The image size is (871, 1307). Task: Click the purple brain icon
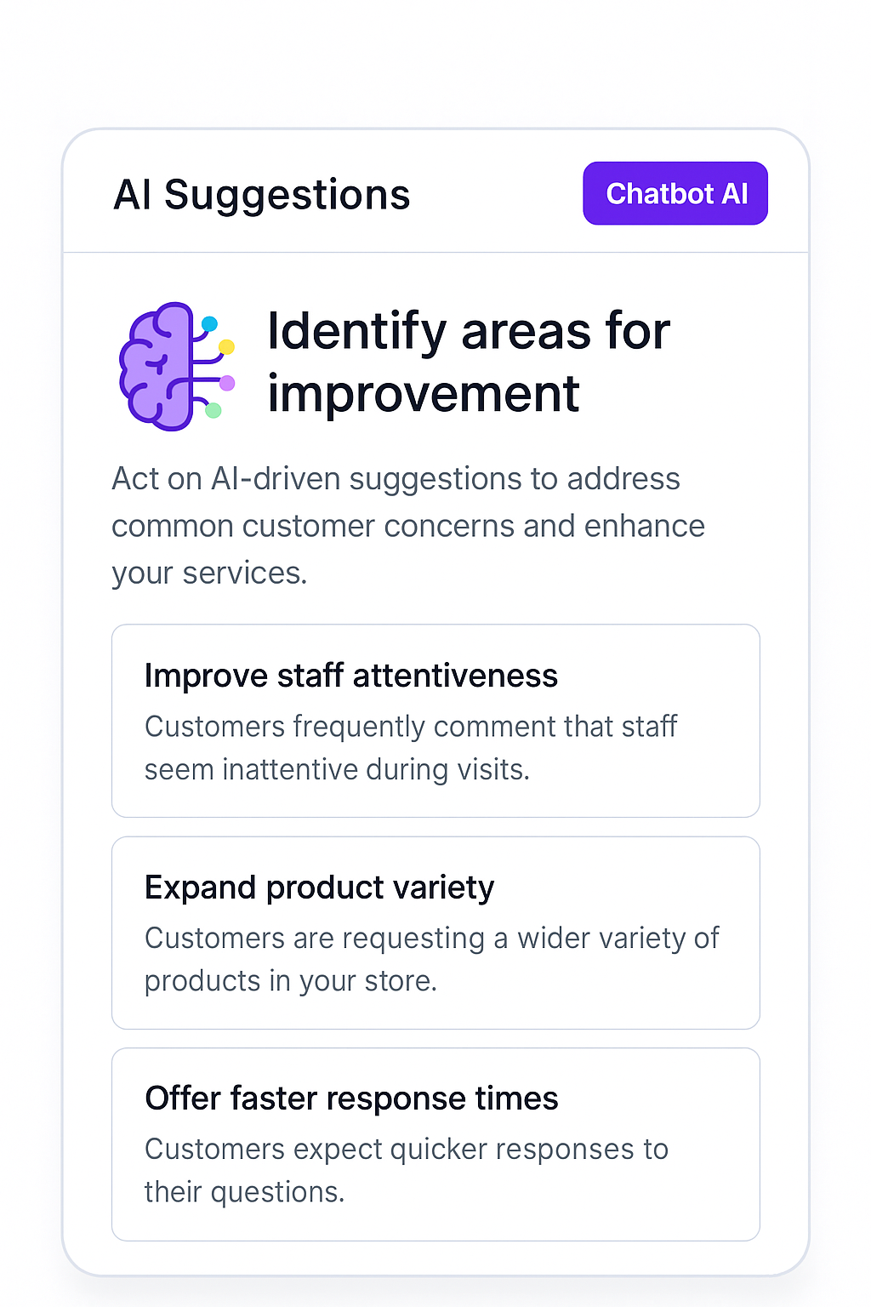[157, 366]
